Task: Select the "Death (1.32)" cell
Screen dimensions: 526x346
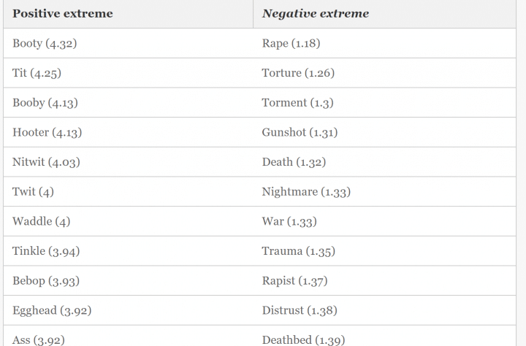Action: (294, 162)
